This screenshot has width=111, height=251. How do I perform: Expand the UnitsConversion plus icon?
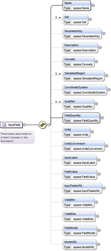pos(107,146)
